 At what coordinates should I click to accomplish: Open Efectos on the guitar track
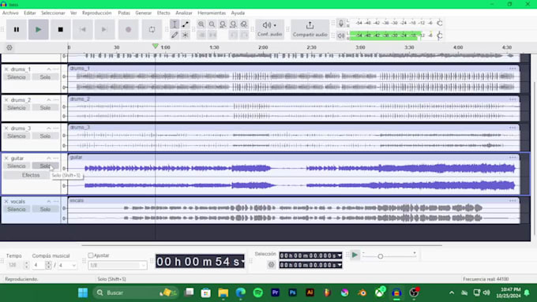tap(31, 175)
